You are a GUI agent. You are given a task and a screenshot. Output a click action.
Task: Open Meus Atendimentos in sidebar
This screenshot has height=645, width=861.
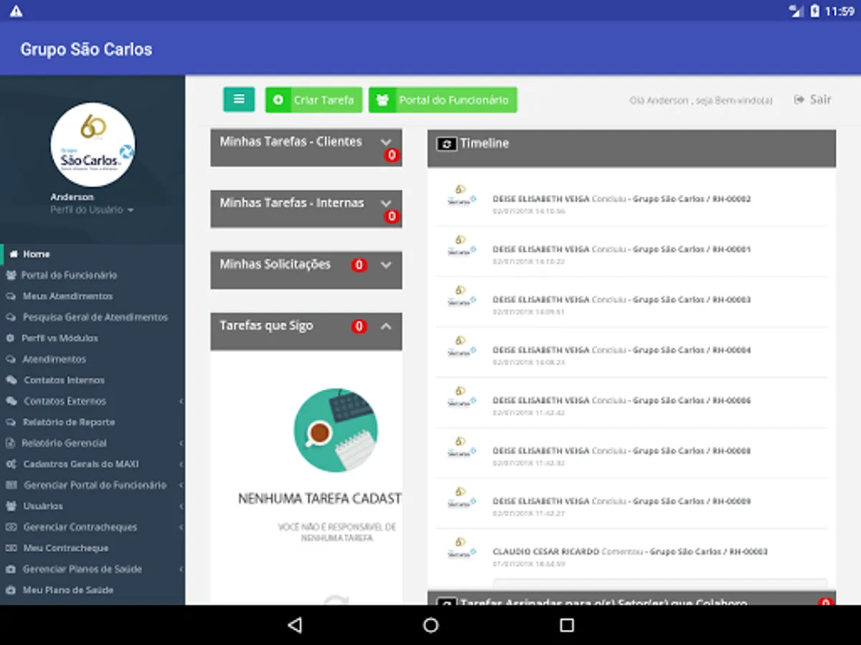pyautogui.click(x=93, y=296)
